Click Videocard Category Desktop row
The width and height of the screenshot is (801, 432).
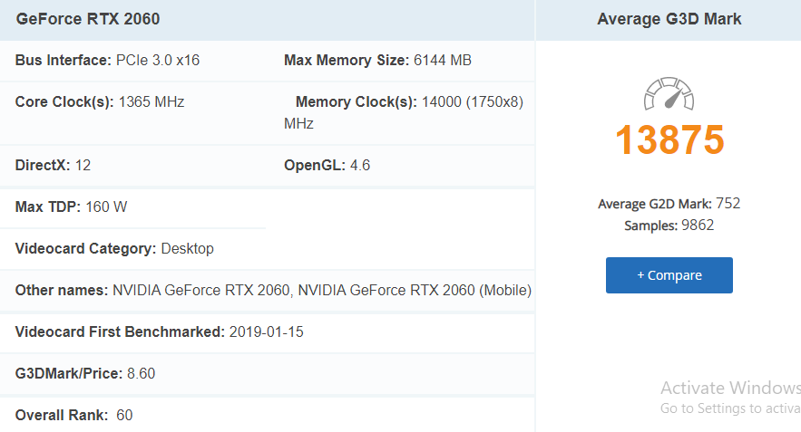[x=114, y=249]
